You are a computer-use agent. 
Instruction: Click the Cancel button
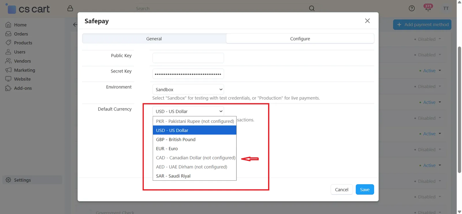pyautogui.click(x=342, y=190)
